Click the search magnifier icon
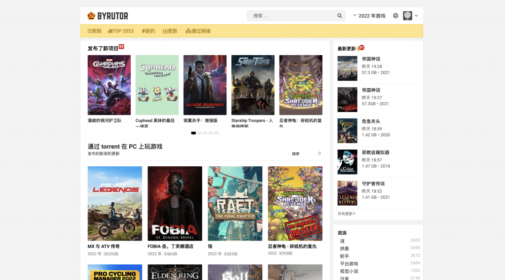 [x=339, y=16]
